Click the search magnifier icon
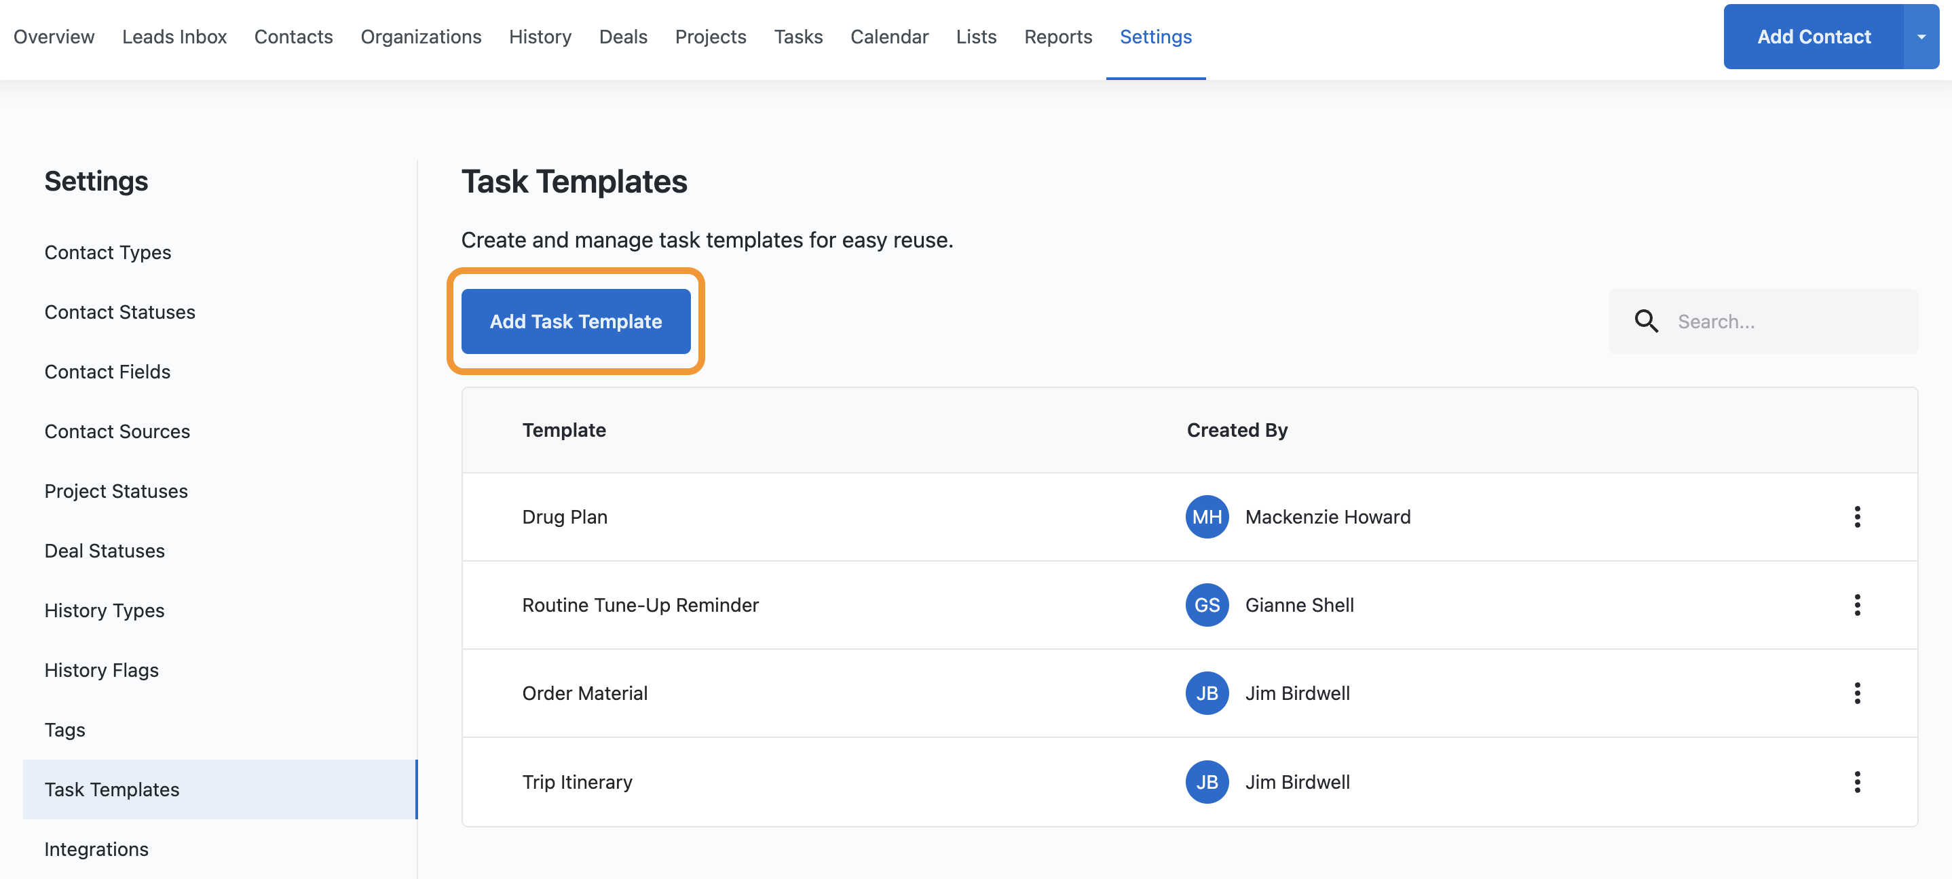Screen dimensions: 1952x879 click(x=1646, y=321)
